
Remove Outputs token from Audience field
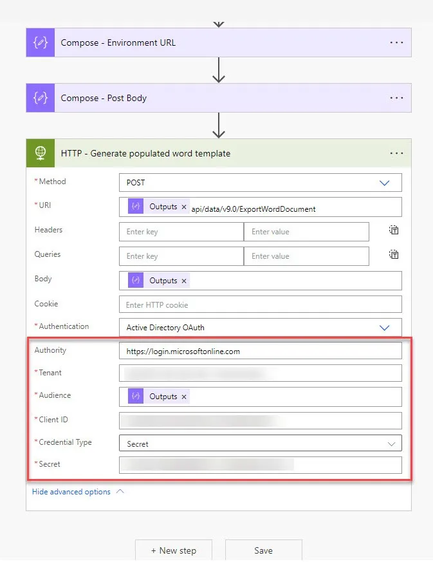coord(184,397)
